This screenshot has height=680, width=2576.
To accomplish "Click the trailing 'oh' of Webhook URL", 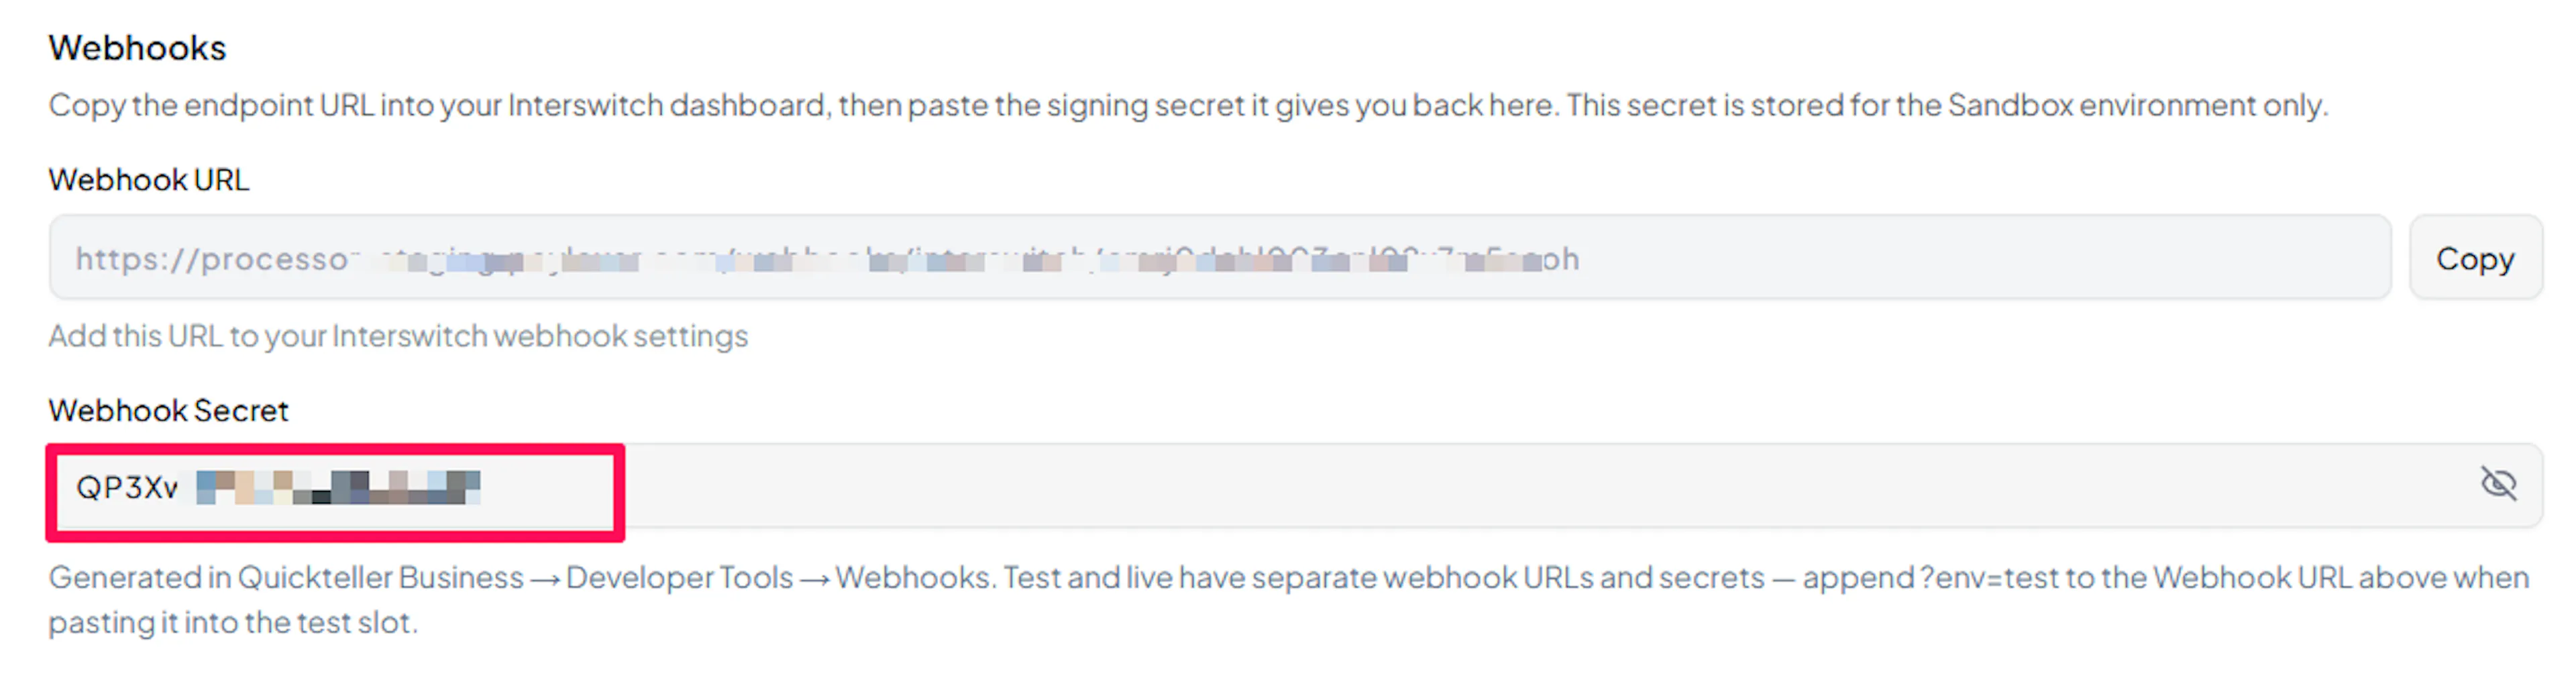I will point(1560,259).
